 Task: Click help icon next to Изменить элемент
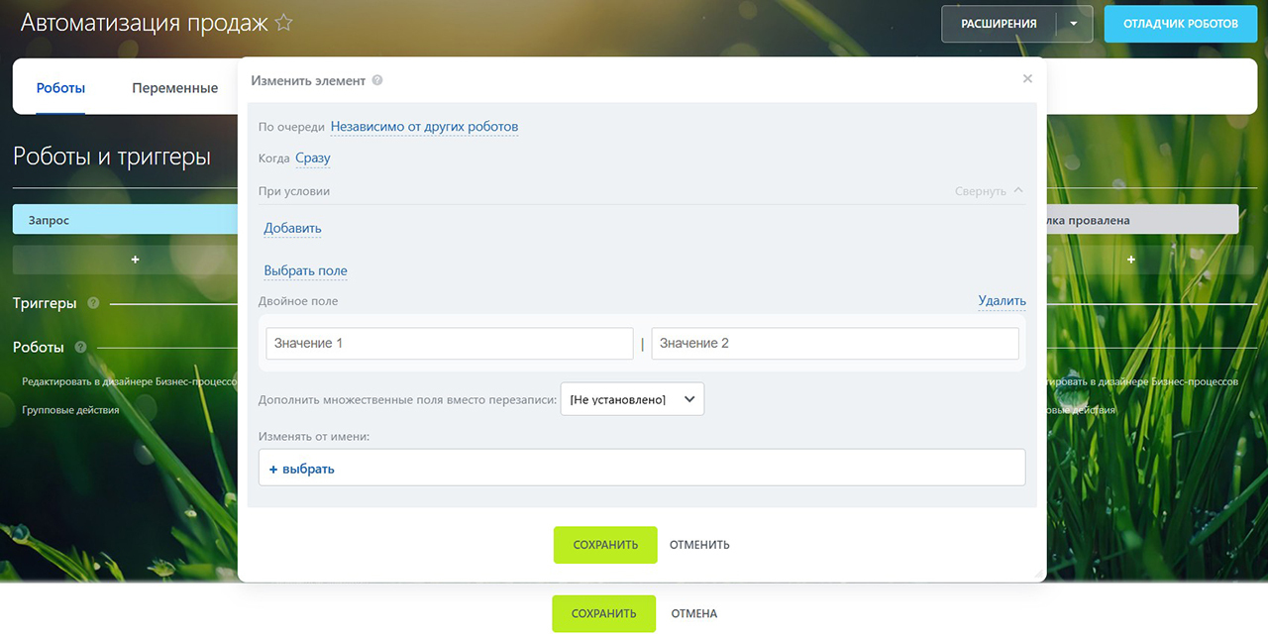(377, 80)
